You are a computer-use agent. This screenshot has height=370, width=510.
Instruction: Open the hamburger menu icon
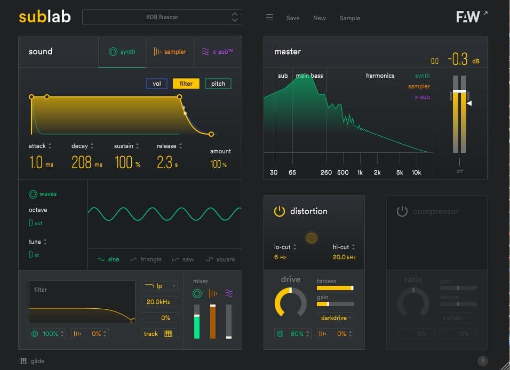pos(269,18)
